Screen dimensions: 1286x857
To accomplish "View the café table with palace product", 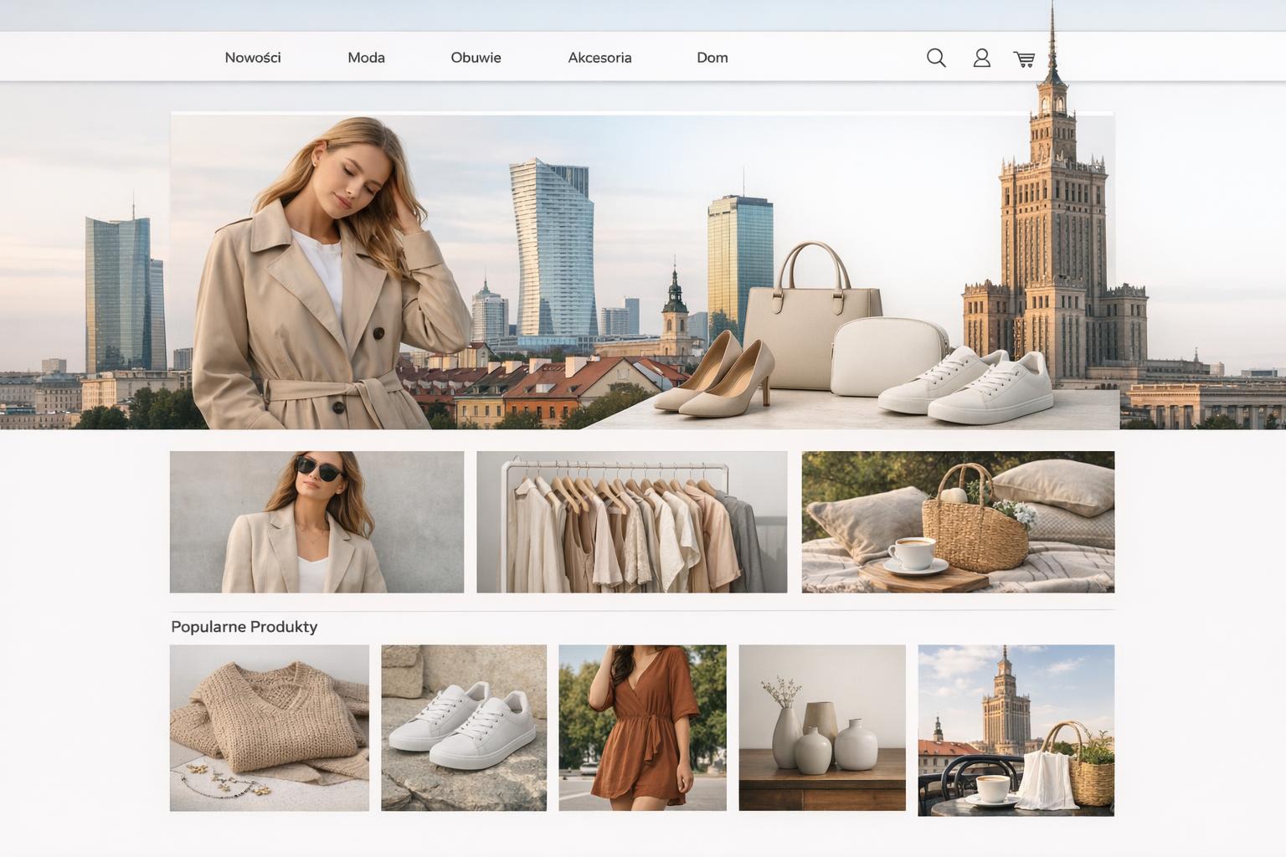I will [1016, 730].
